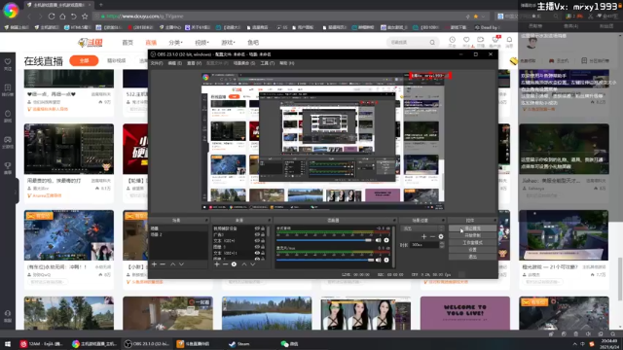Screen dimensions: 623x350
Task: Open the gamepad icon in Douyu left sidebar
Action: click(x=8, y=140)
